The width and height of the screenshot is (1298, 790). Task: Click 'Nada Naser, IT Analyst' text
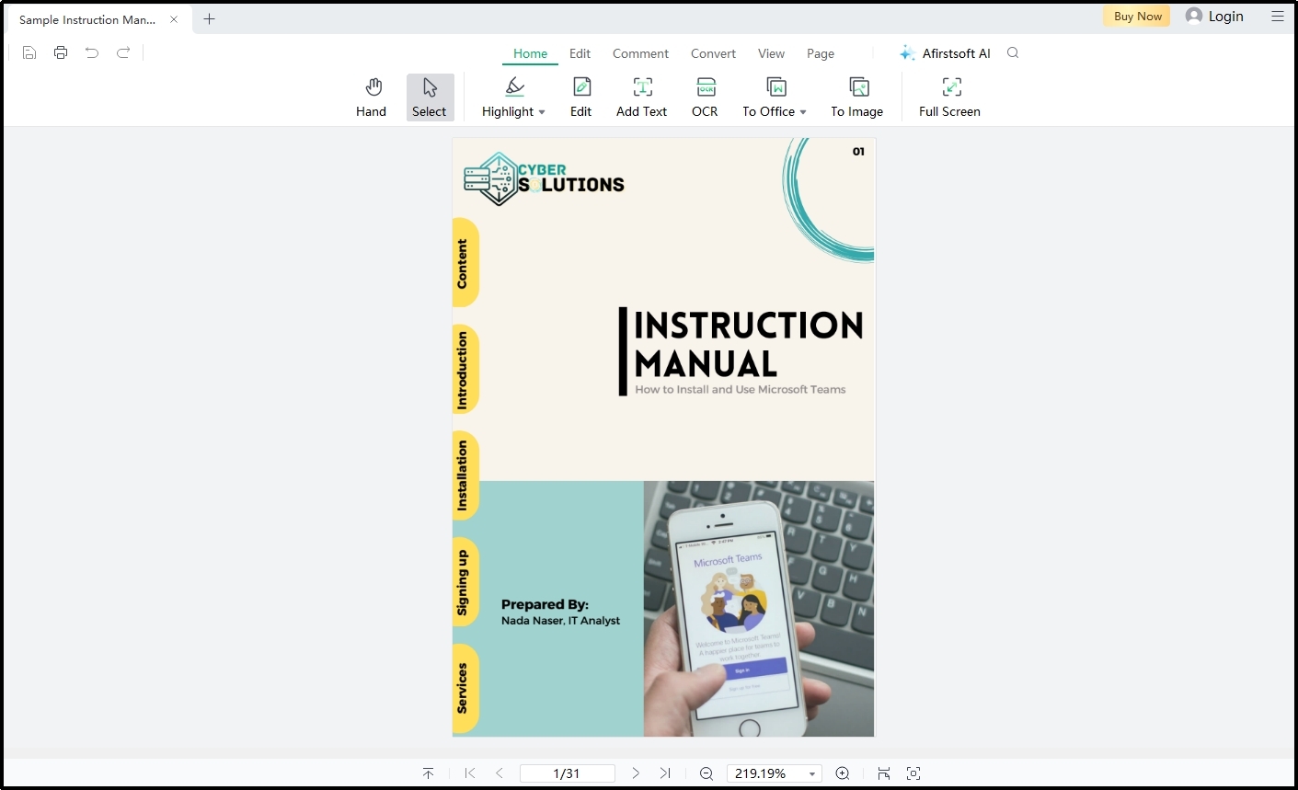[x=560, y=621]
